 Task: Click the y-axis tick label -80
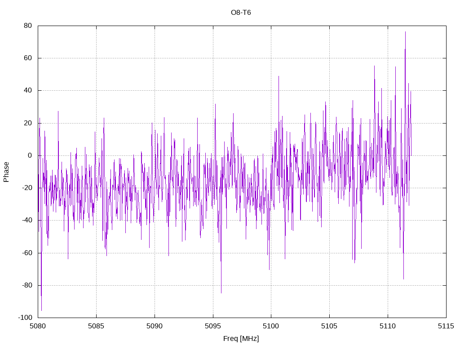click(27, 285)
